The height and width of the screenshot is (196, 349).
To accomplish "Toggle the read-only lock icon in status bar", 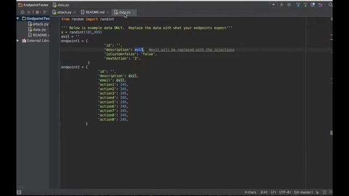I will (317, 192).
